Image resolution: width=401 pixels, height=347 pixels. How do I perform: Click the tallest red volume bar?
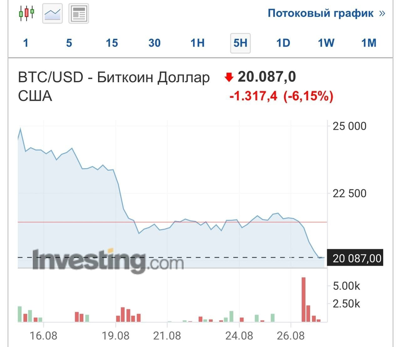[x=303, y=299]
